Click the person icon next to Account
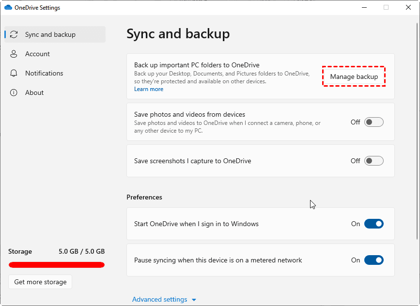This screenshot has height=306, width=420. tap(14, 54)
